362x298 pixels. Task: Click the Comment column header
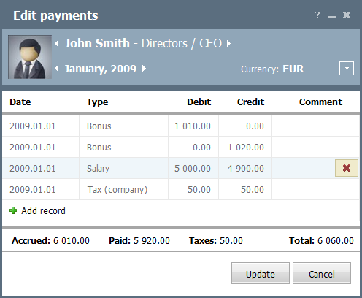pos(320,102)
